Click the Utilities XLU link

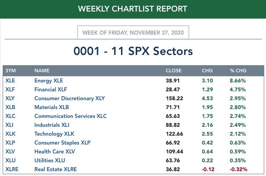click(x=50, y=160)
